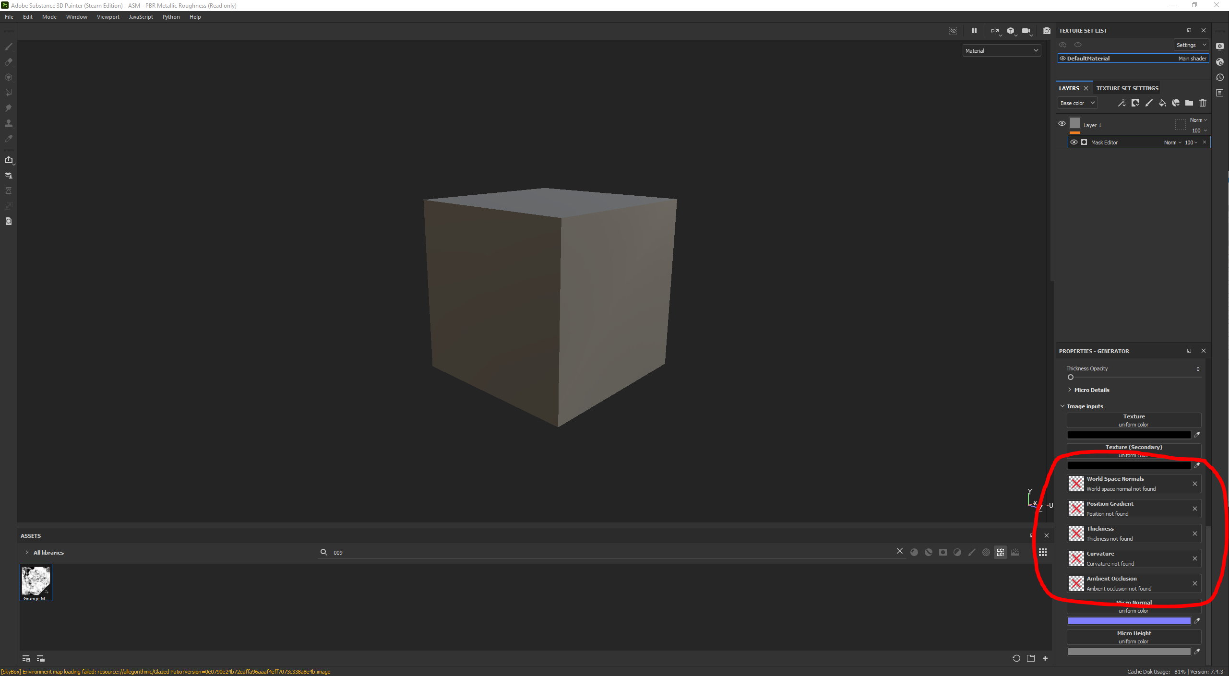Viewport: 1229px width, 676px height.
Task: Take a screenshot with the camera icon
Action: coord(1047,31)
